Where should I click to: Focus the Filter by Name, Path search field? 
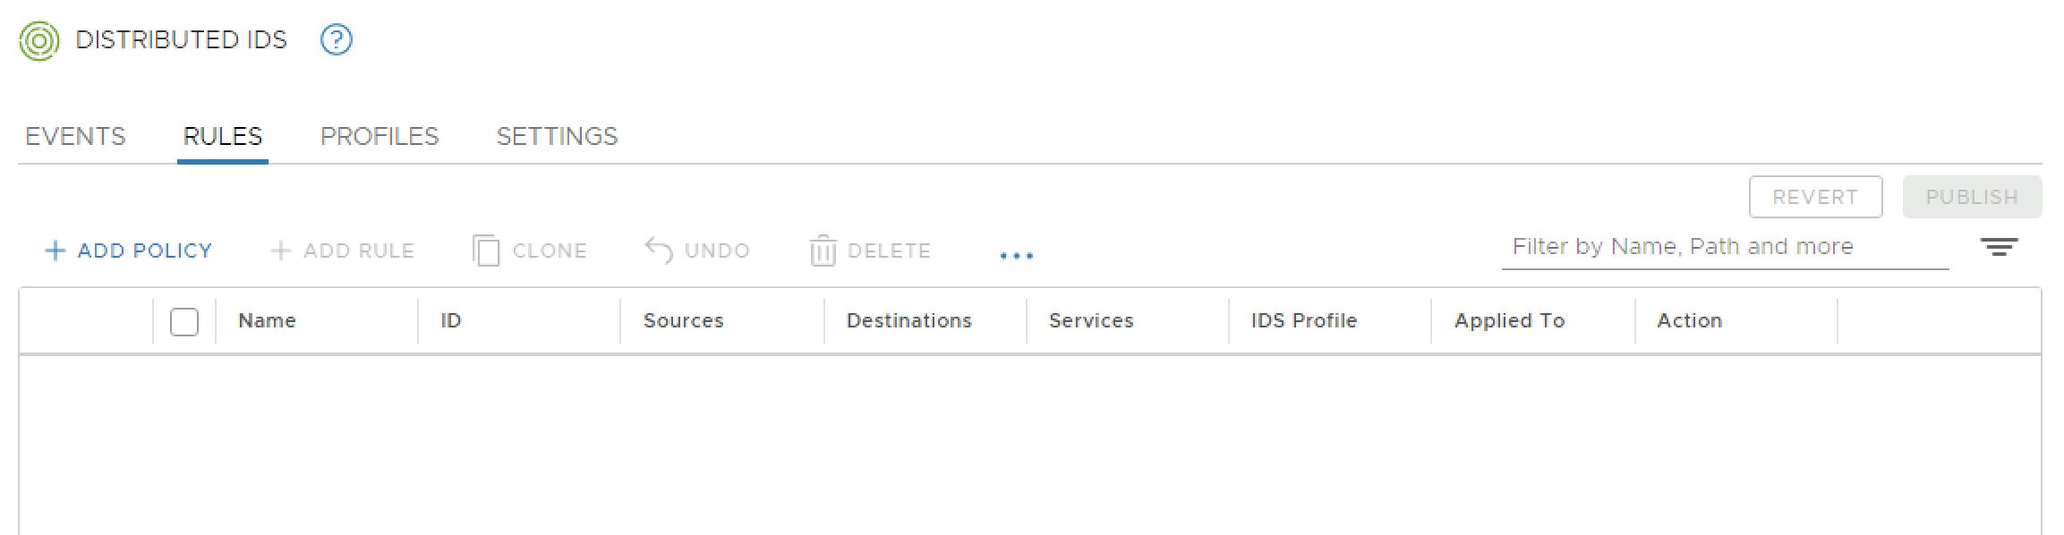pyautogui.click(x=1724, y=247)
